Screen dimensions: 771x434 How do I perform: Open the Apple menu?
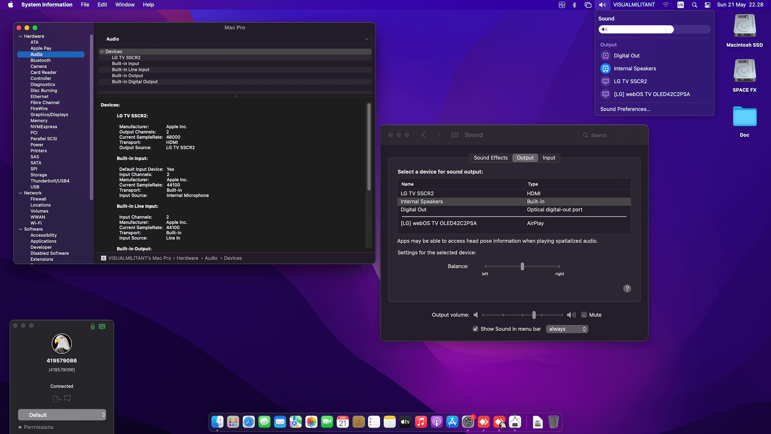[x=10, y=5]
